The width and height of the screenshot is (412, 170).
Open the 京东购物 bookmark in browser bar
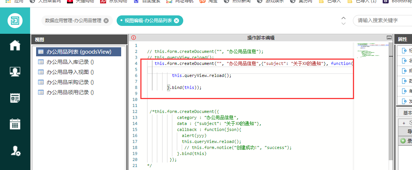coord(114,1)
